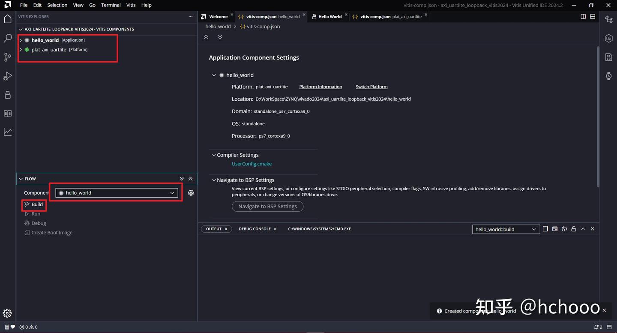Dismiss the Created component notification toast

[604, 310]
